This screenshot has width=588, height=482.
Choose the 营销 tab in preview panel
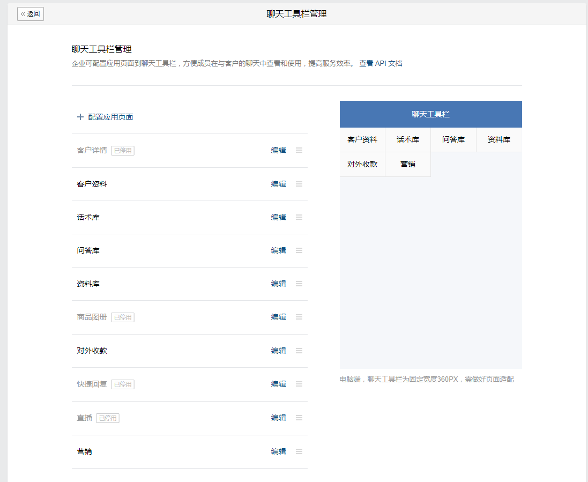click(408, 164)
